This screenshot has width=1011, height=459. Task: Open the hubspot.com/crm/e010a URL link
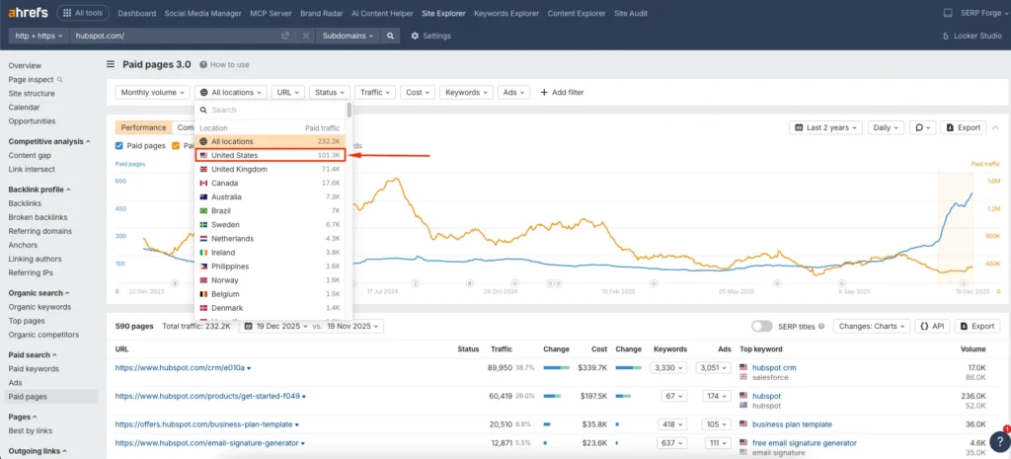tap(180, 367)
